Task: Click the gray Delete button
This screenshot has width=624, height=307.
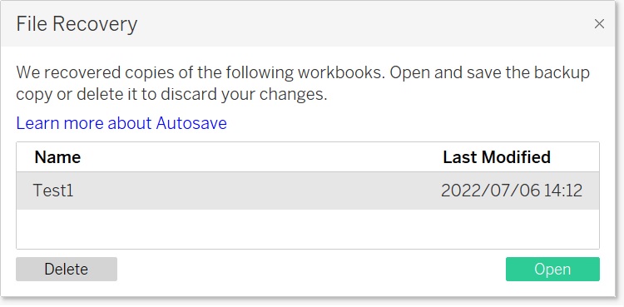Action: 67,270
